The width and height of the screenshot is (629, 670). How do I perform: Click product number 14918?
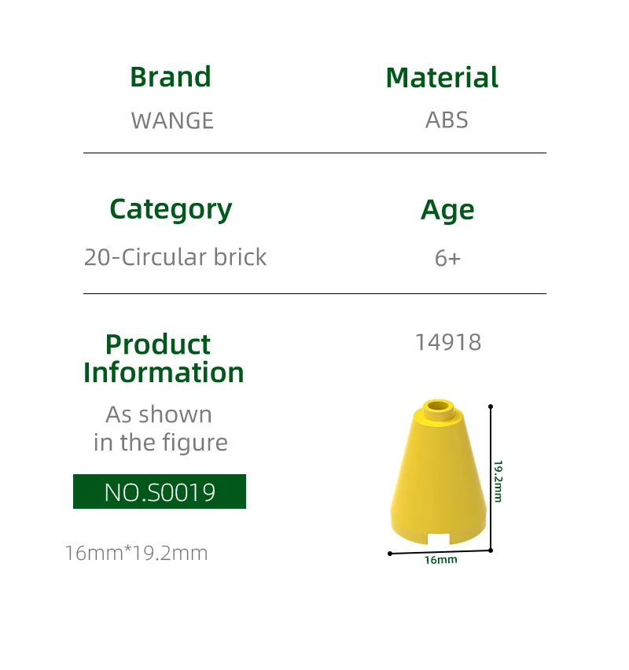tap(448, 342)
